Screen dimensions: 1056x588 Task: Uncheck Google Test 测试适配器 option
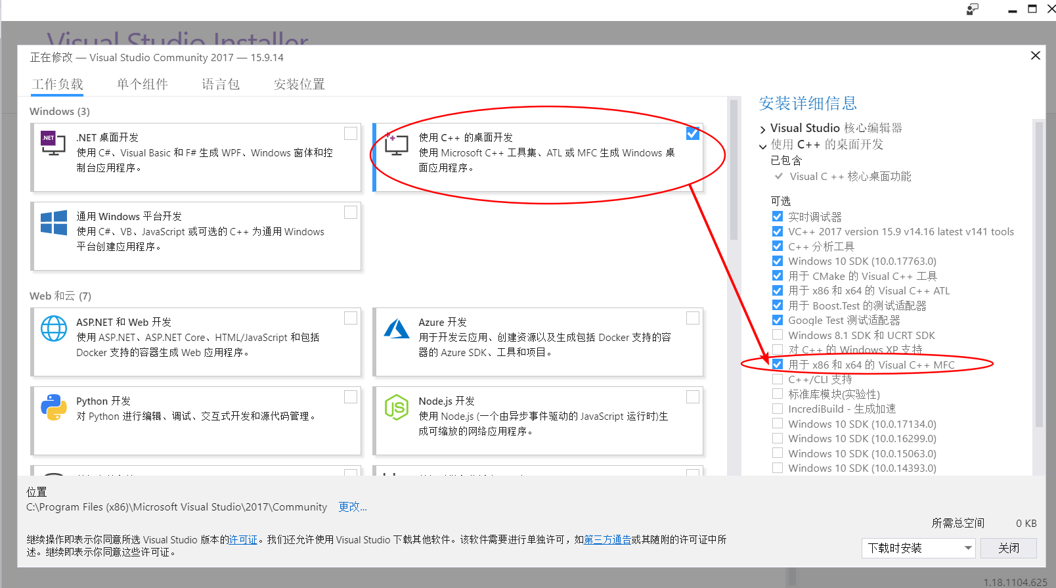pyautogui.click(x=778, y=320)
